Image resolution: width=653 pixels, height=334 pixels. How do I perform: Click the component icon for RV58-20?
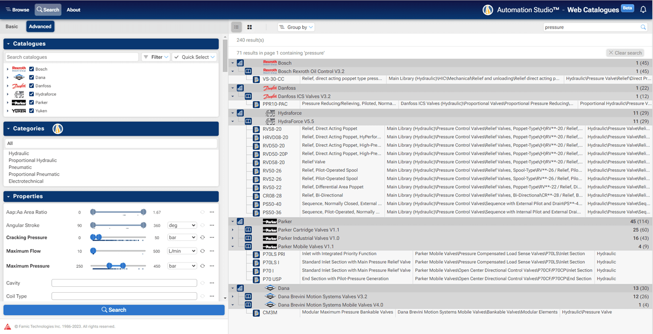(256, 130)
